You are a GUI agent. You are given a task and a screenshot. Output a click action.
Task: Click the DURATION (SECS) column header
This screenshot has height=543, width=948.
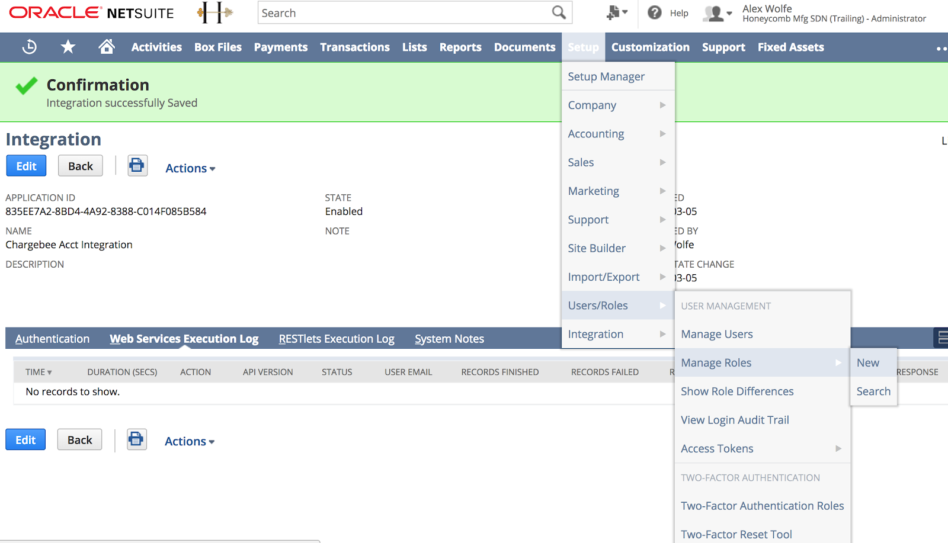[x=122, y=372]
